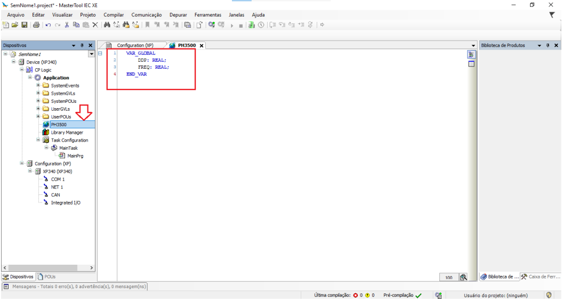The width and height of the screenshot is (562, 302).
Task: Click the security shield icon in status bar
Action: 549,295
